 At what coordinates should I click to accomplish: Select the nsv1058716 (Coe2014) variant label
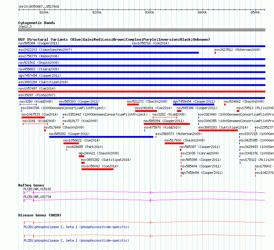click(x=151, y=43)
